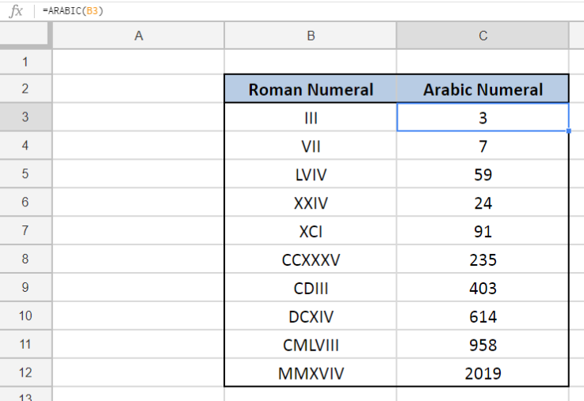Select row 12 header
The height and width of the screenshot is (401, 584).
pyautogui.click(x=25, y=373)
